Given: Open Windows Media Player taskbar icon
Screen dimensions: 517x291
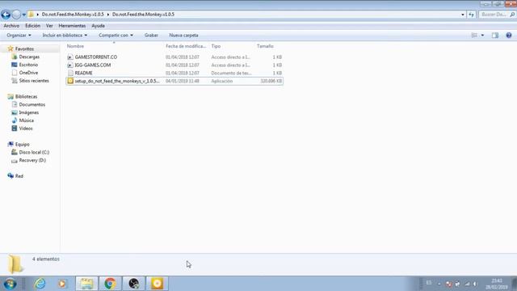Looking at the screenshot, I should click(63, 284).
